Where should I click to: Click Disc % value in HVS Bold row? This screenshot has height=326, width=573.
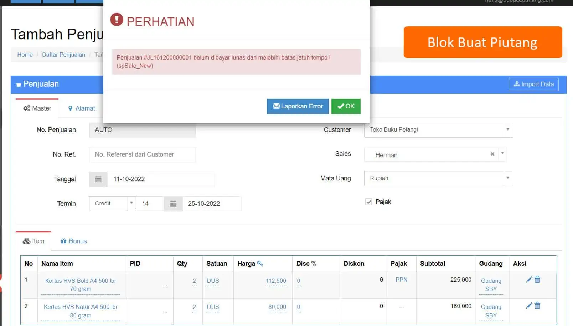point(299,281)
